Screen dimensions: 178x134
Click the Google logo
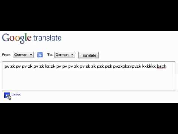click(16, 38)
